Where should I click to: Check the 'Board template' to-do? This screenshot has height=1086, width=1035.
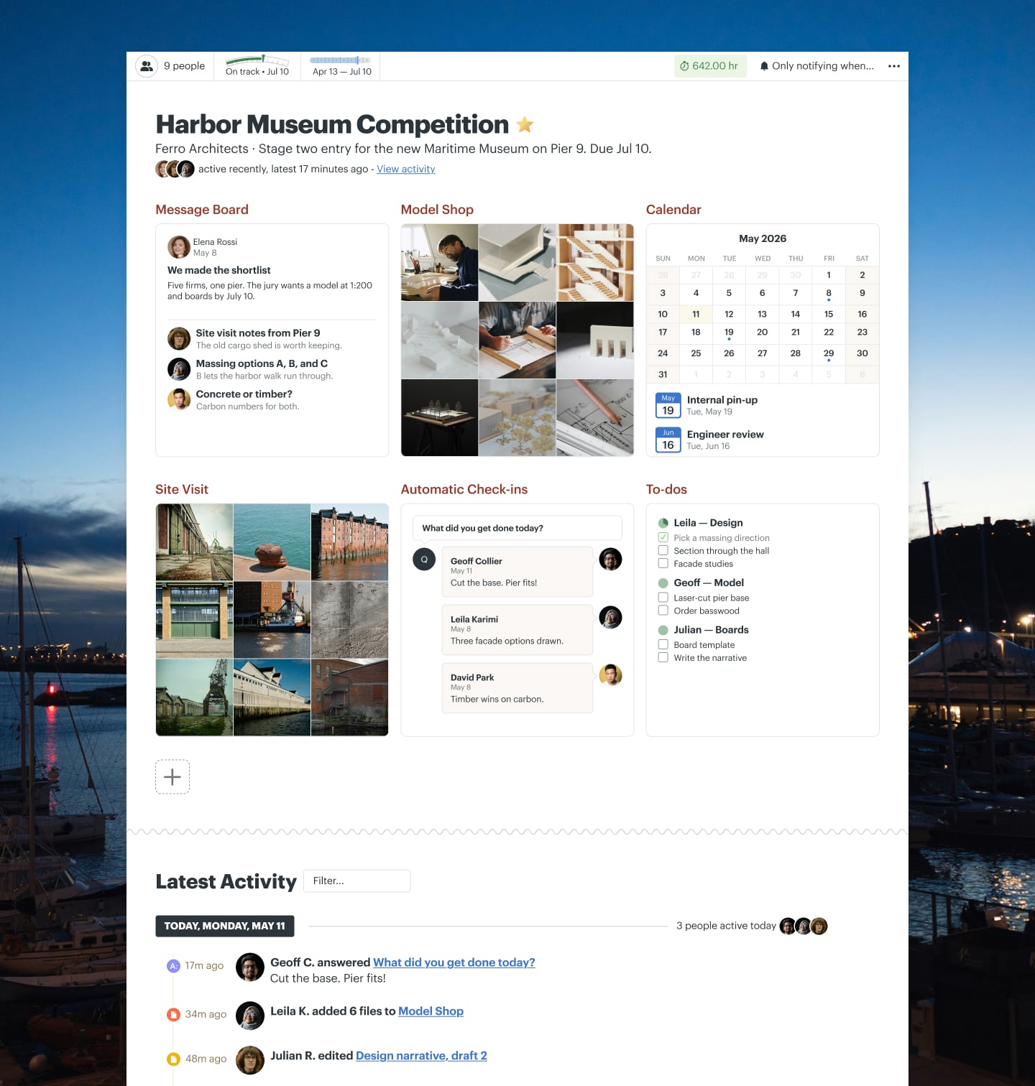pyautogui.click(x=663, y=645)
